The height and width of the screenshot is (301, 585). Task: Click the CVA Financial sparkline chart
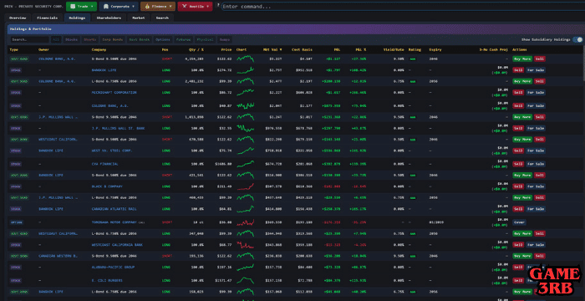click(x=245, y=164)
